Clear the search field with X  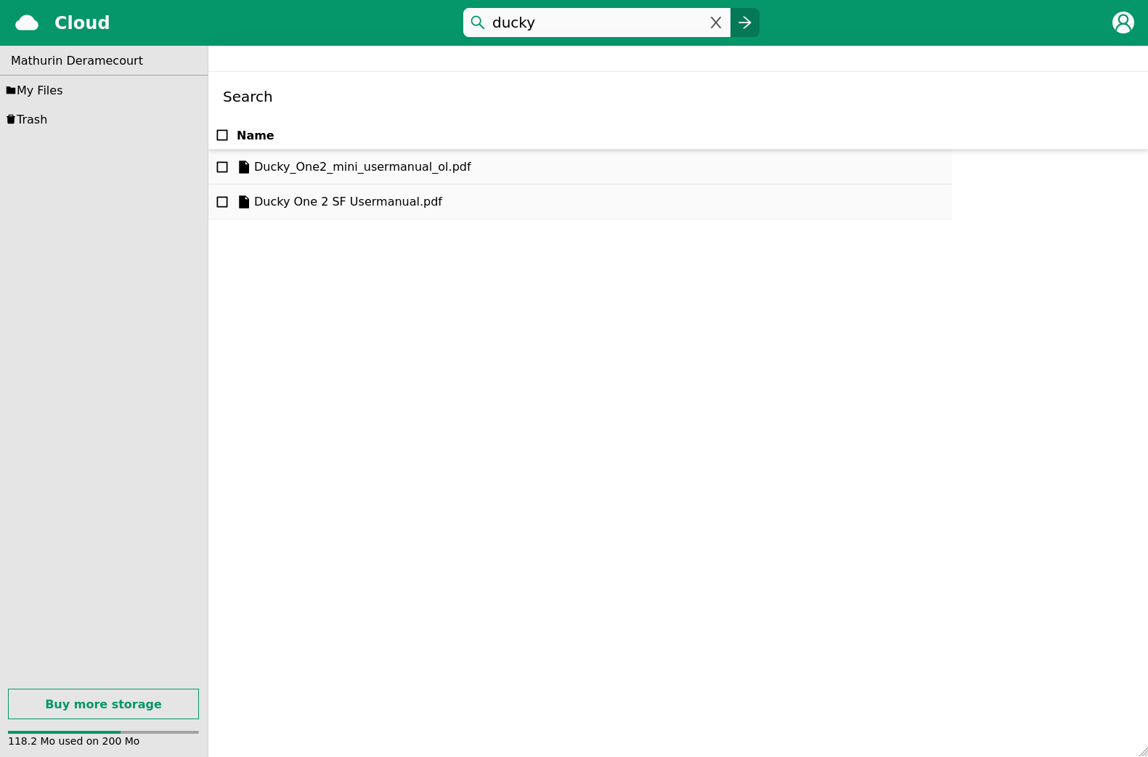point(715,23)
